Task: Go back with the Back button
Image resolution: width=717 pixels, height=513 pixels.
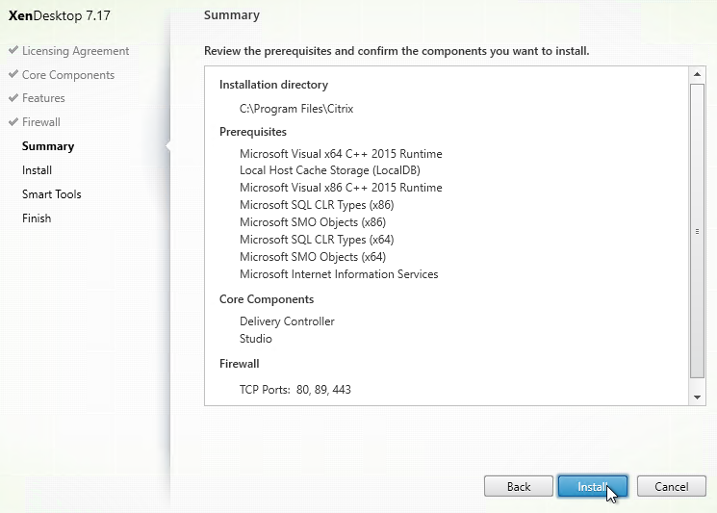Action: point(519,486)
